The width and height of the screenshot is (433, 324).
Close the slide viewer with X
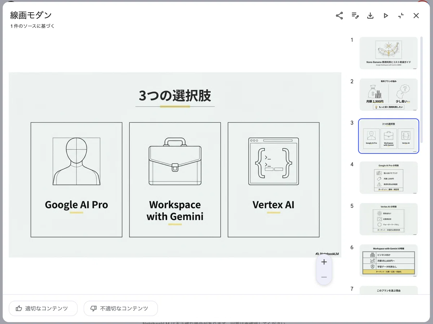[416, 15]
